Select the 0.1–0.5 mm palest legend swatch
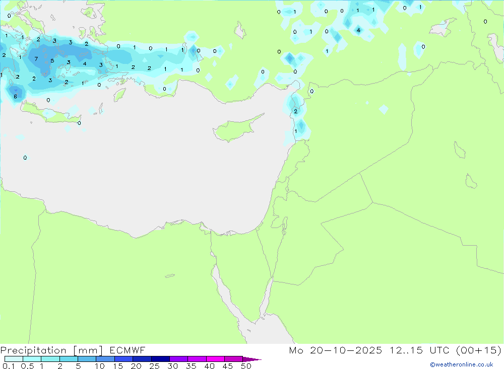Screen dimensions: 504x369 click(14, 359)
